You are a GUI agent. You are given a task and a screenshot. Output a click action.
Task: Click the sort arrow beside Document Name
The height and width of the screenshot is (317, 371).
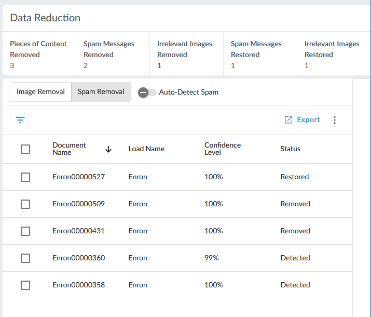108,149
